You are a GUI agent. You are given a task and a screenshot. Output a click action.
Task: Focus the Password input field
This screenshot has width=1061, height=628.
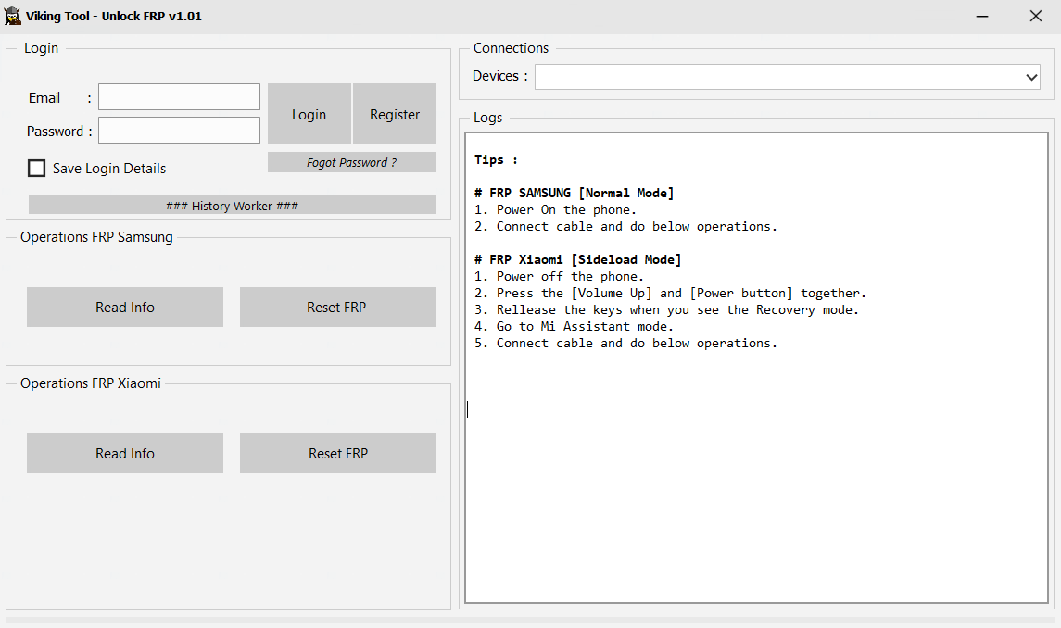[x=179, y=131]
